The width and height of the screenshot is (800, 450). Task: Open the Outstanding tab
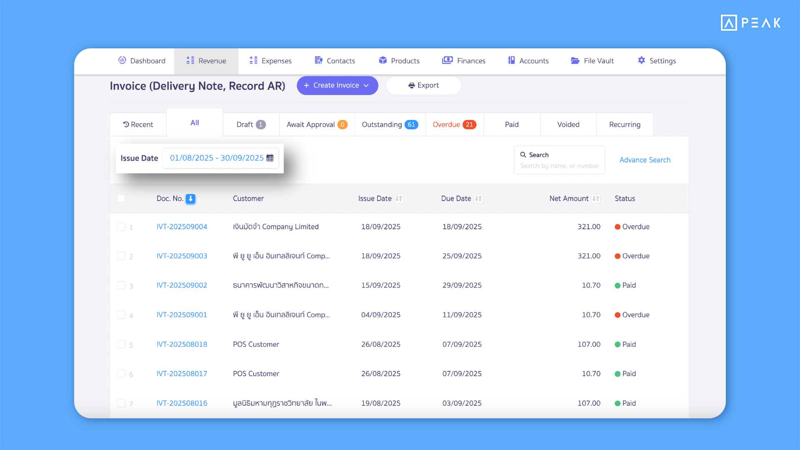[390, 125]
